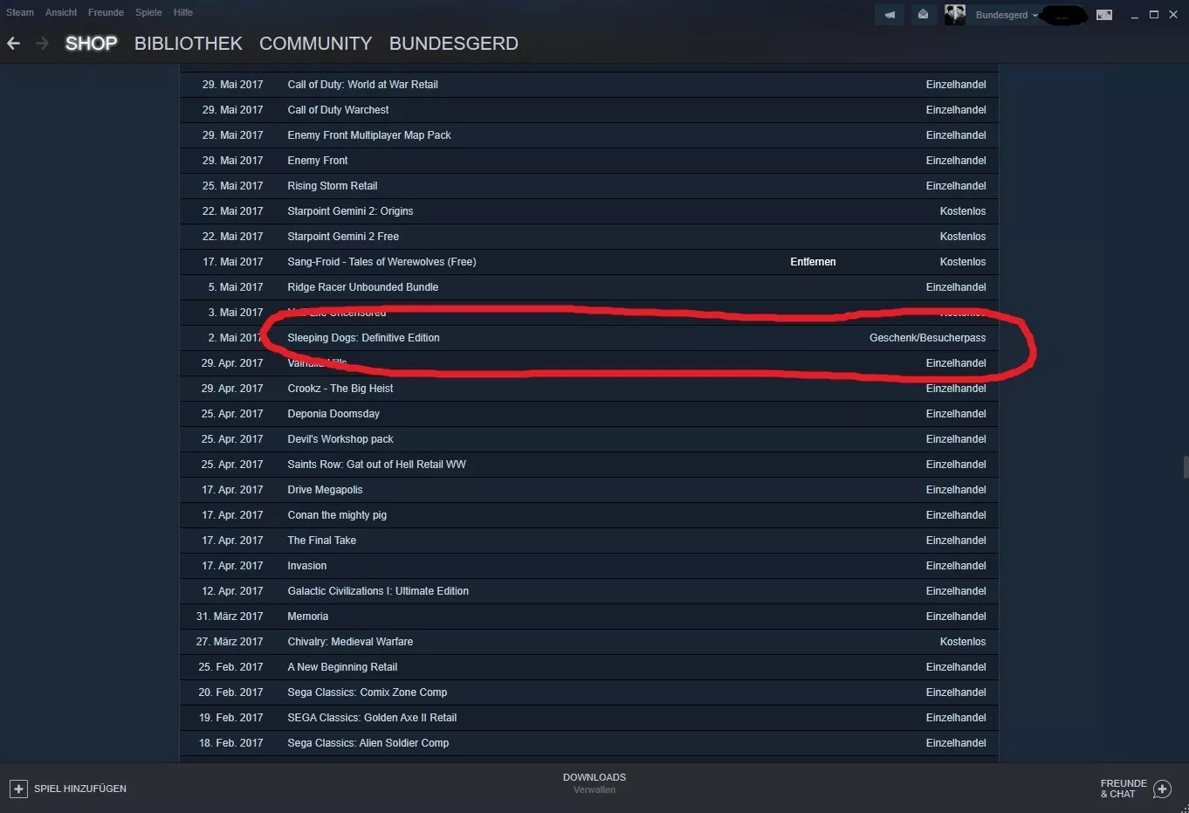The height and width of the screenshot is (813, 1189).
Task: Select the Invasion entry
Action: point(307,566)
